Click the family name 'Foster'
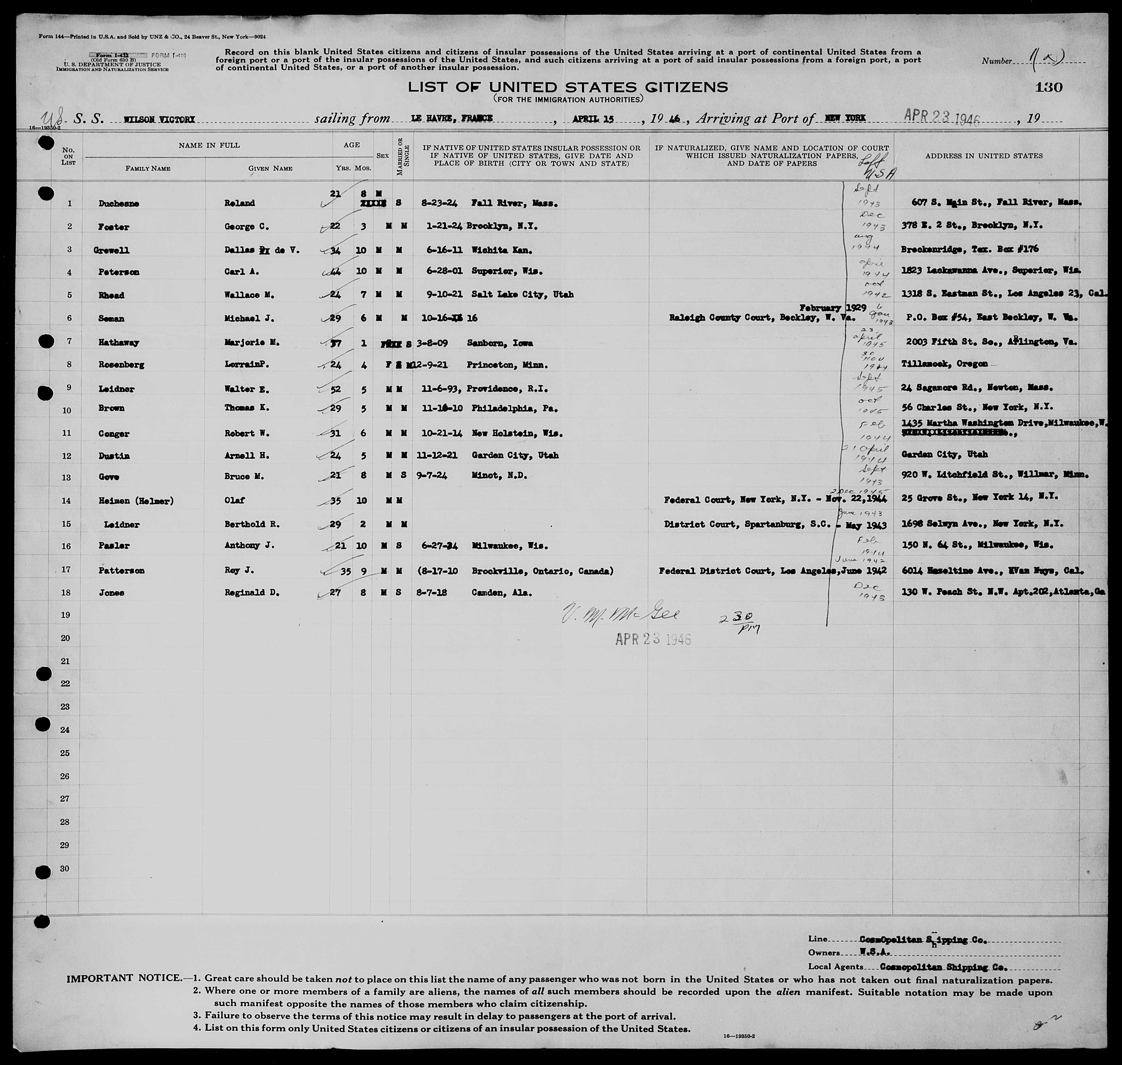Image resolution: width=1122 pixels, height=1065 pixels. coord(114,227)
